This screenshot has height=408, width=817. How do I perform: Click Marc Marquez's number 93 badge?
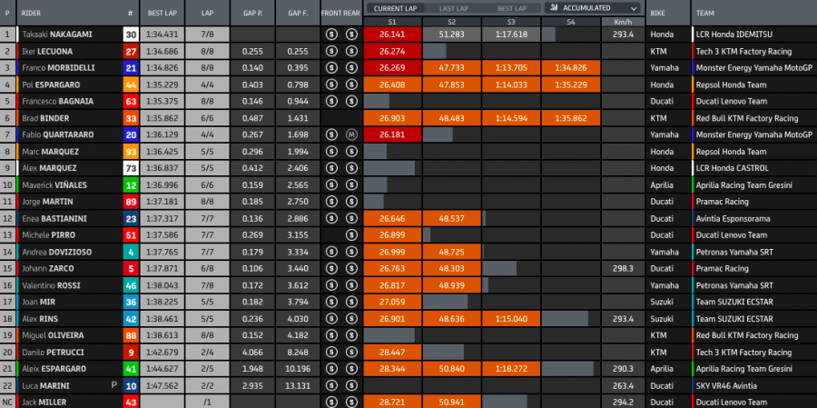[131, 151]
